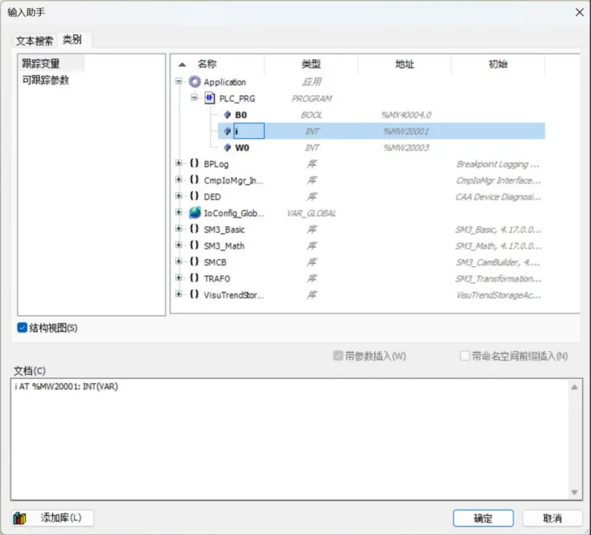Screen dimensions: 591x535
Task: Click the Breakpoint Logging description text
Action: (497, 164)
